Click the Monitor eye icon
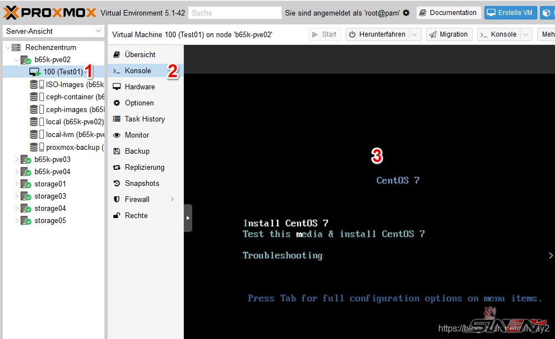The image size is (555, 339). tap(117, 135)
